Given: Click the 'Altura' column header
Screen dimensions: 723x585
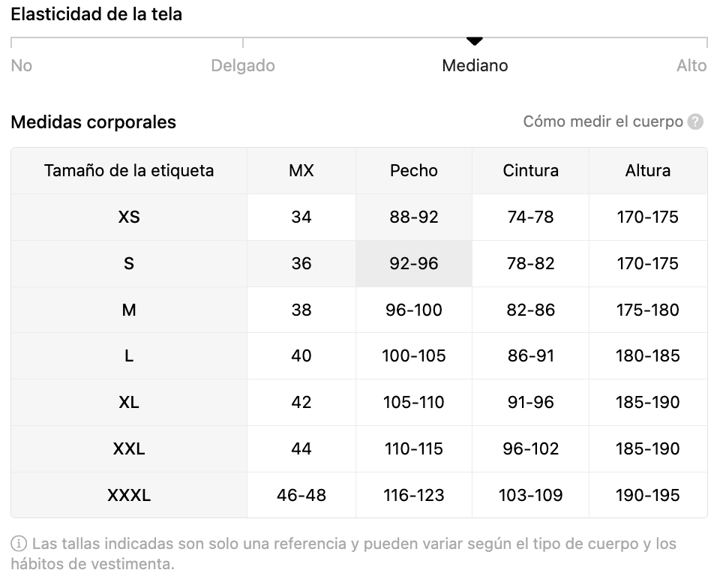Looking at the screenshot, I should tap(648, 171).
